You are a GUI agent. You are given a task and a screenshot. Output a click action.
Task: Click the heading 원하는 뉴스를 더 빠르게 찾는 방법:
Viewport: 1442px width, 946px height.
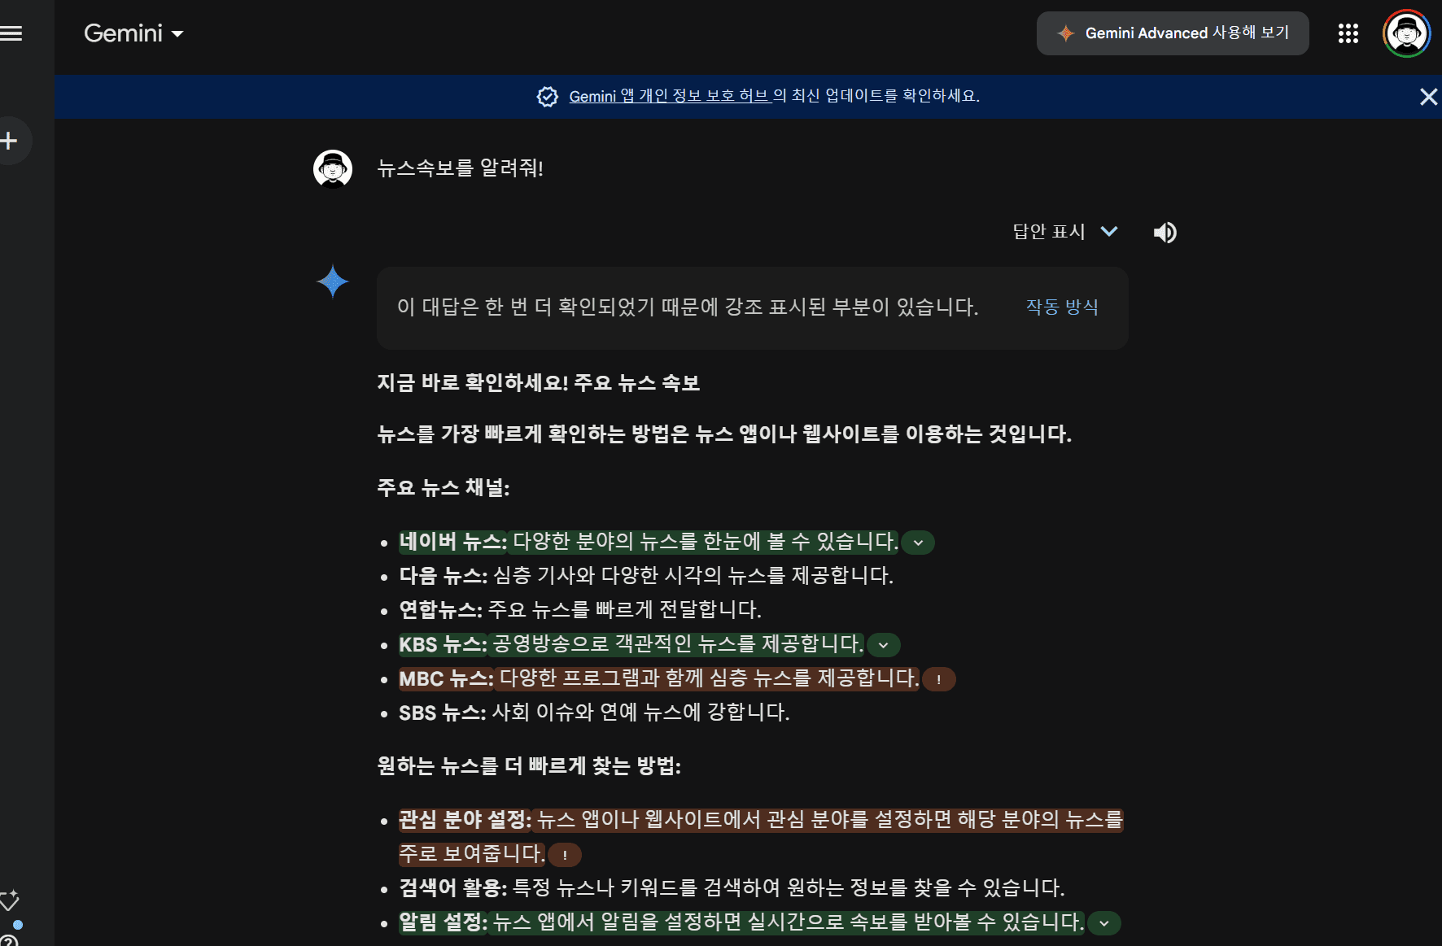coord(529,766)
